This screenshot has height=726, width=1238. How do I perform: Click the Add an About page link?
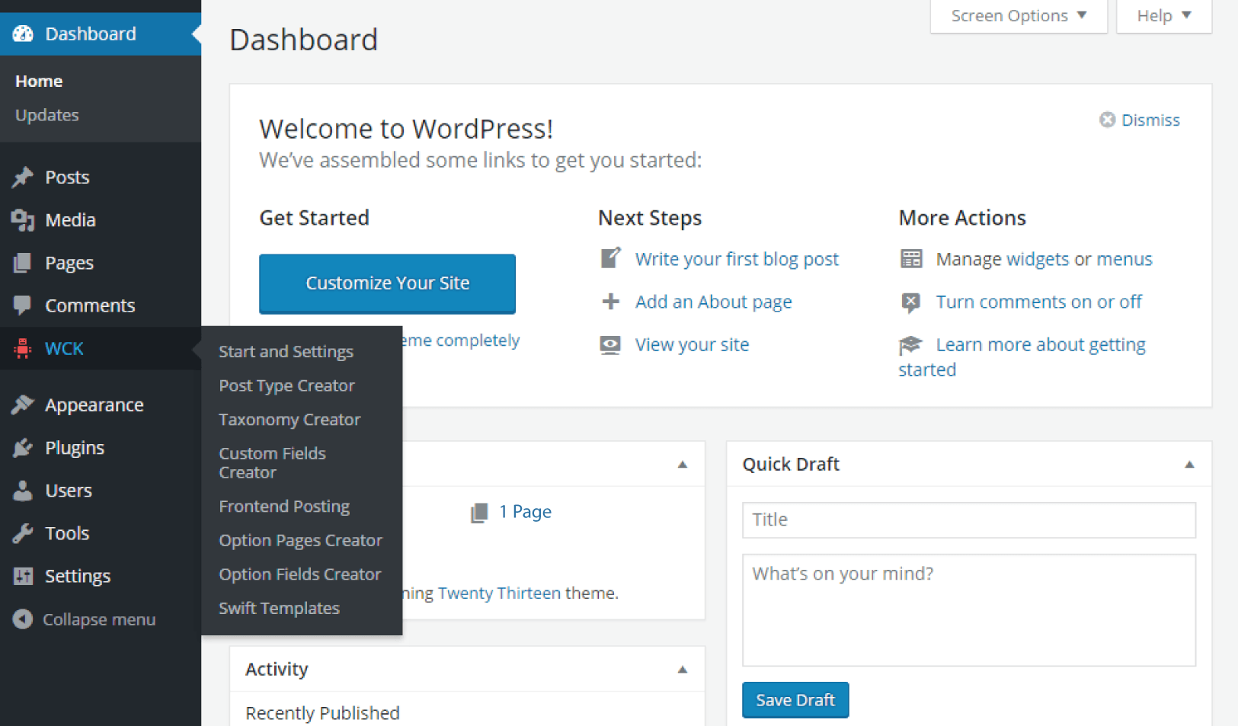714,302
